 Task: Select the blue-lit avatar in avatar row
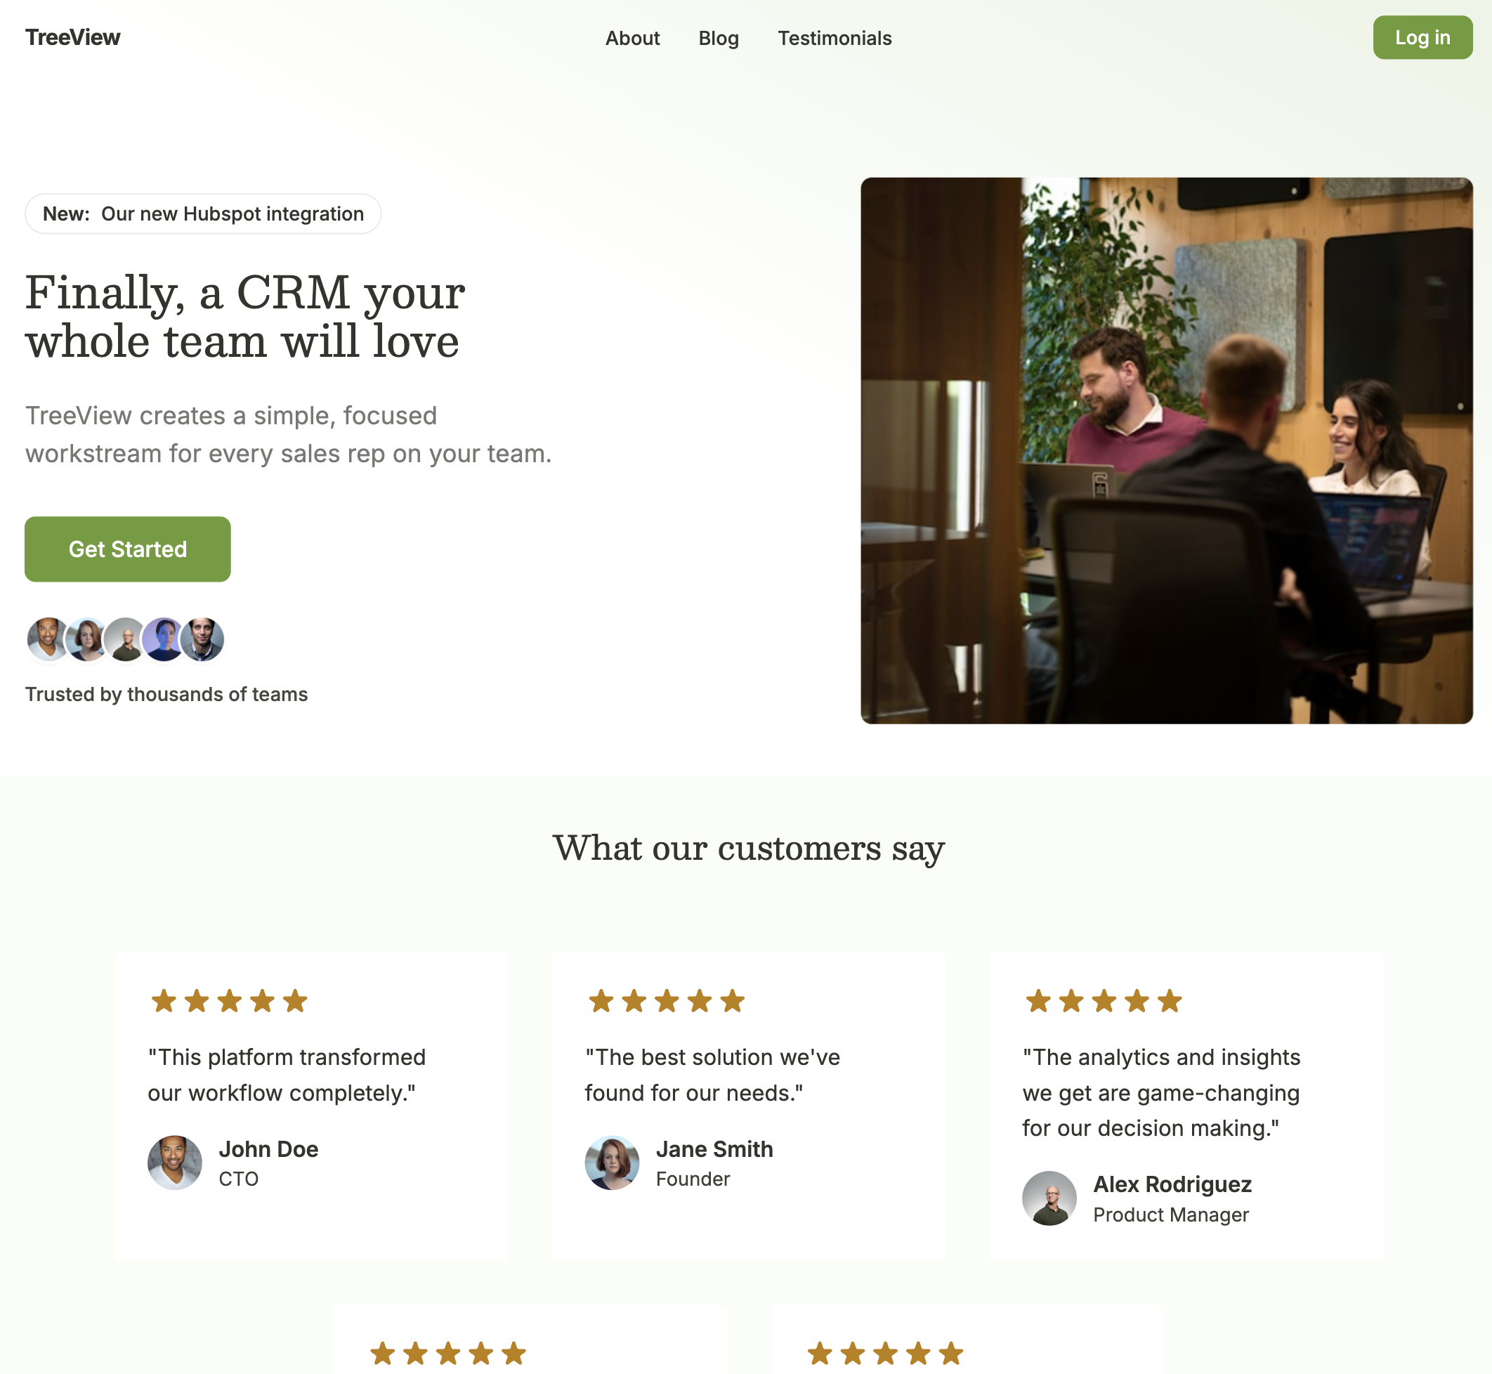(164, 639)
